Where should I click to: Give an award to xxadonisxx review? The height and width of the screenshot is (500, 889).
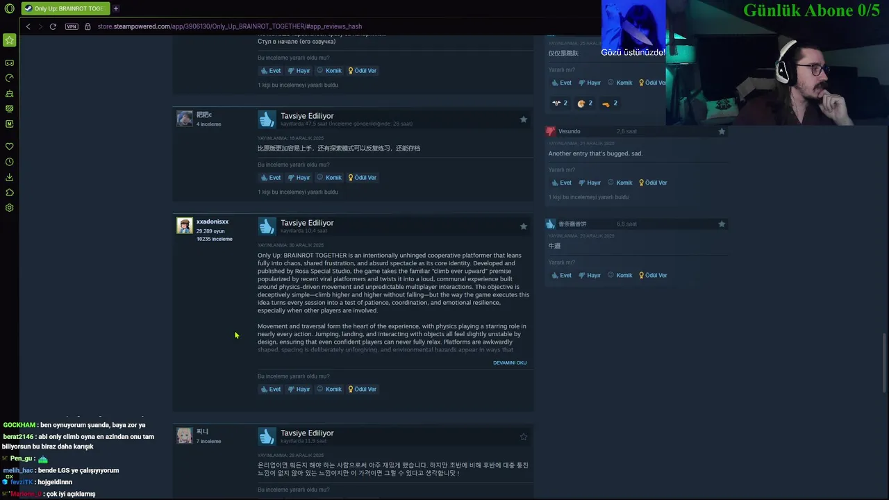[362, 390]
